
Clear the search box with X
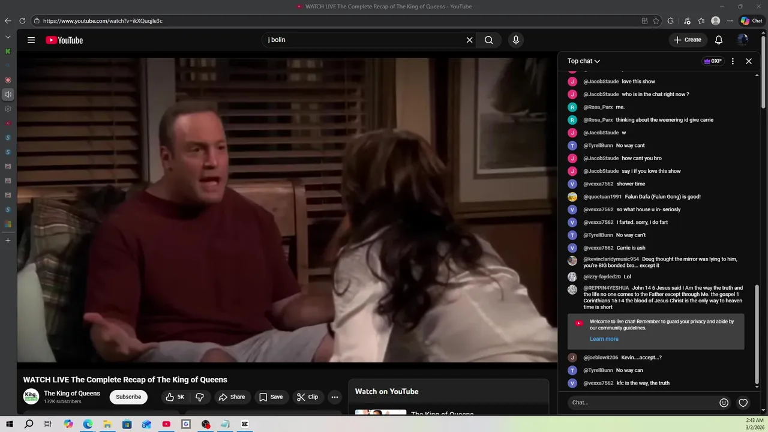click(x=469, y=40)
